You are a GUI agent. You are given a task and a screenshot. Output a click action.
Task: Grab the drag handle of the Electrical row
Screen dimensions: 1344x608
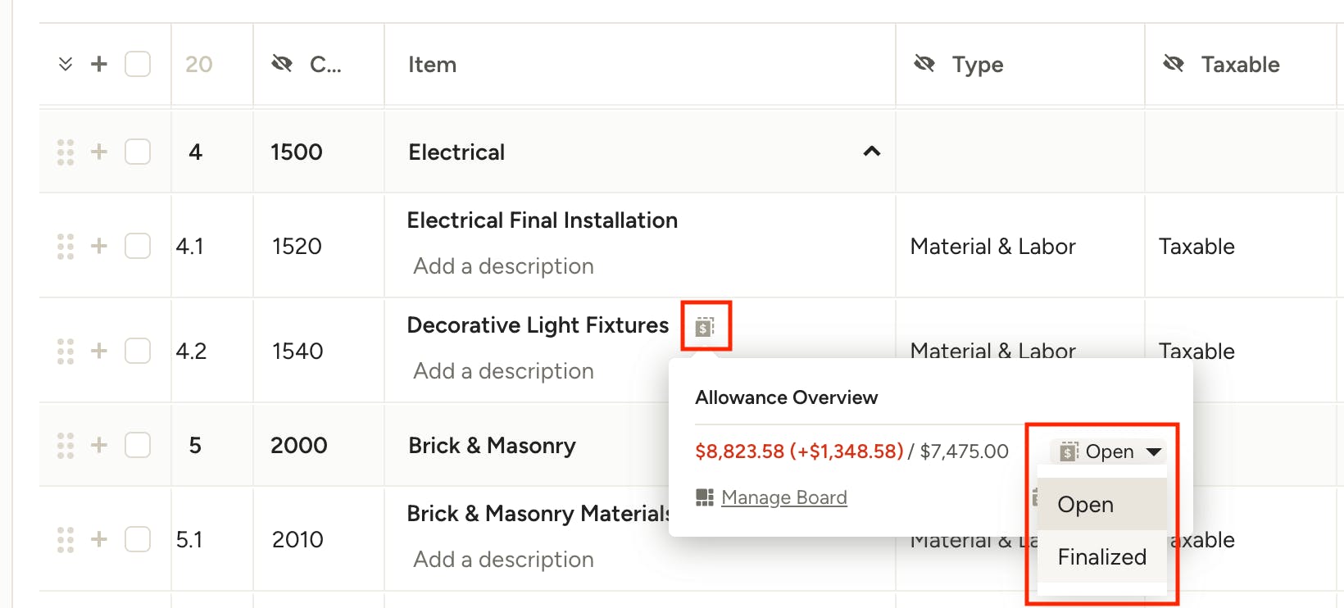pos(66,152)
